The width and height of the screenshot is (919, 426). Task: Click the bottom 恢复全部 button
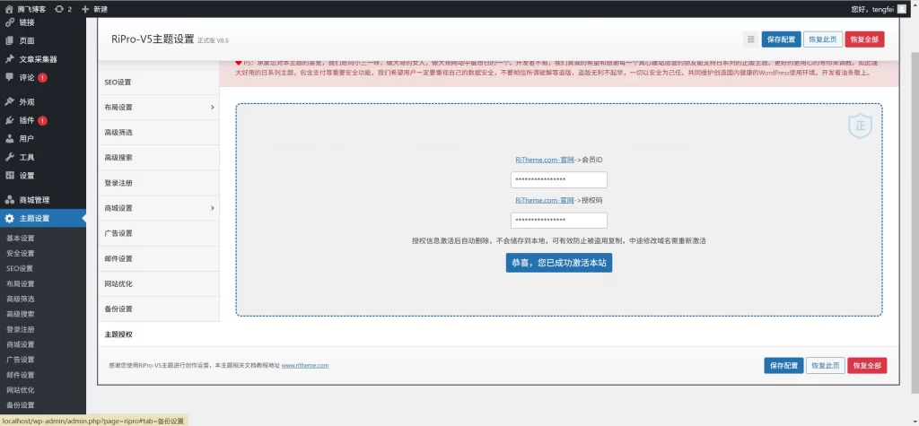point(867,366)
